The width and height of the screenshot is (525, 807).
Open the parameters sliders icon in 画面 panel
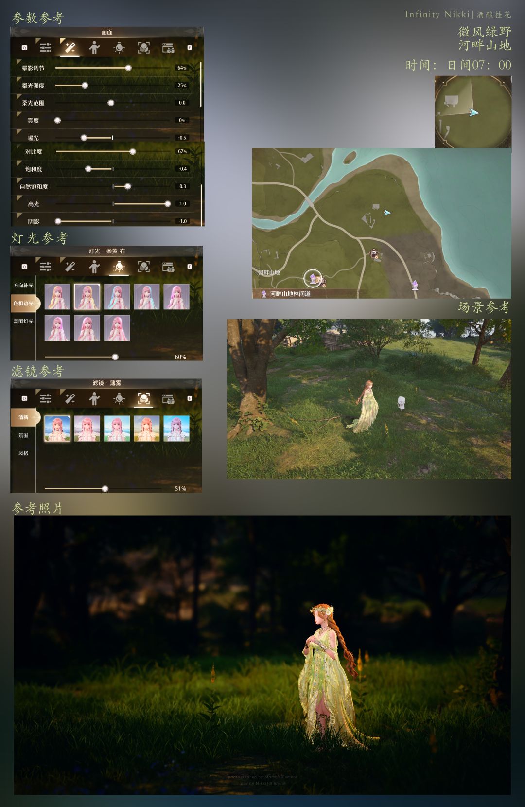point(46,48)
